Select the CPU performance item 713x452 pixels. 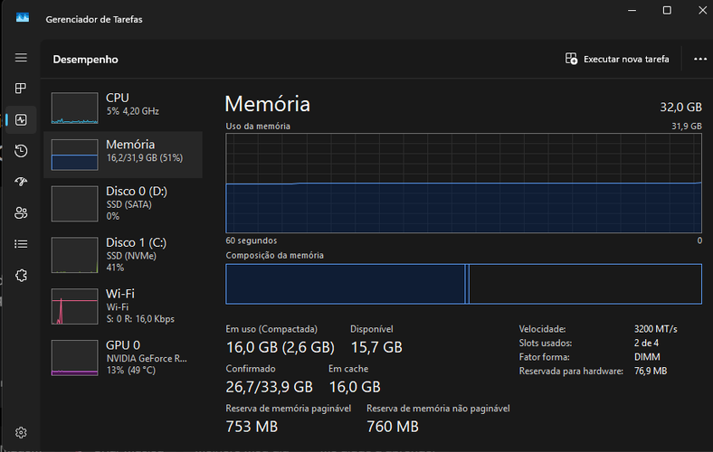point(123,108)
